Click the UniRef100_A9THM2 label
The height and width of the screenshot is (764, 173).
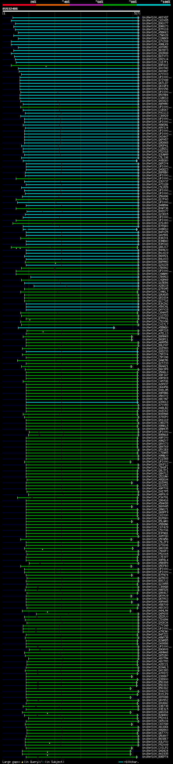tap(155, 47)
